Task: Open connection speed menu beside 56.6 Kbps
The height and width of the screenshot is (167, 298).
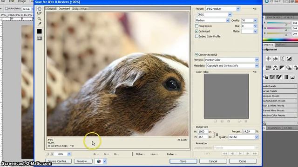Action: (x=72, y=146)
